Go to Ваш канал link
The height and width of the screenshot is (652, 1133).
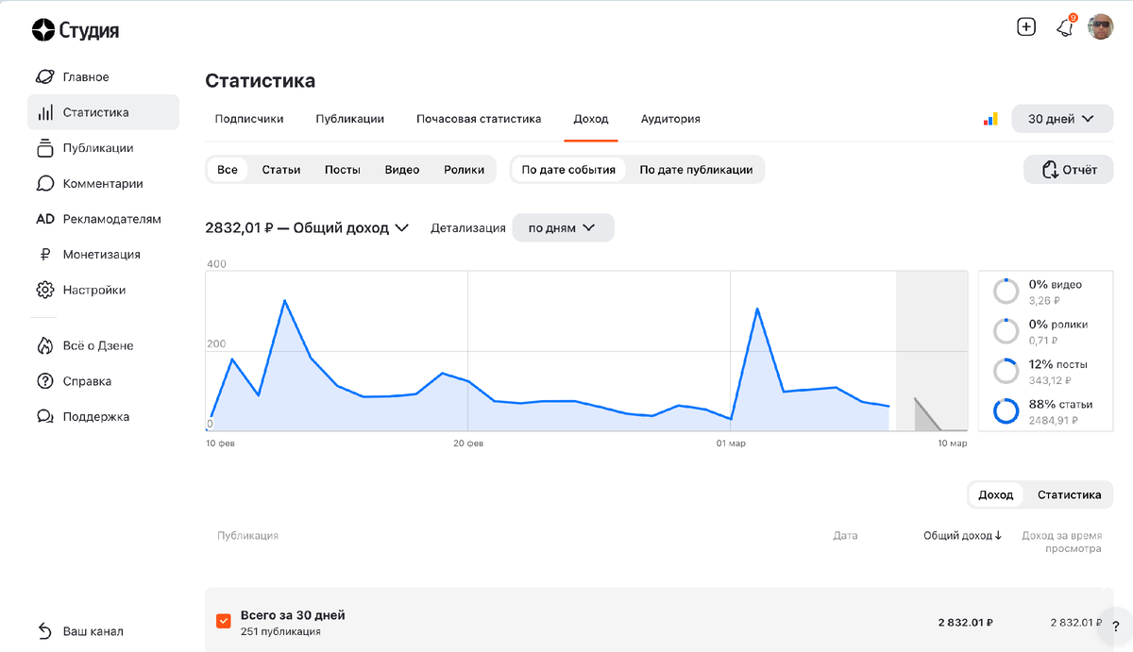click(x=93, y=631)
